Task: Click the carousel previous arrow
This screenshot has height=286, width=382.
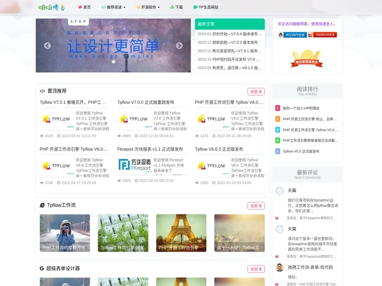Action: pos(47,46)
